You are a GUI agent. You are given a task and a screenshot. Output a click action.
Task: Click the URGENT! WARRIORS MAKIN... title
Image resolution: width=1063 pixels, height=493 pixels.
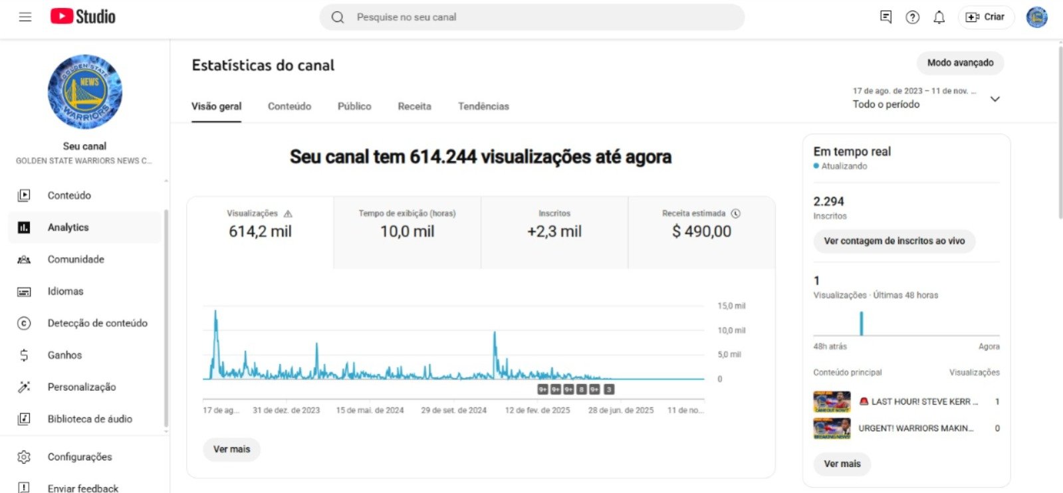click(x=916, y=429)
